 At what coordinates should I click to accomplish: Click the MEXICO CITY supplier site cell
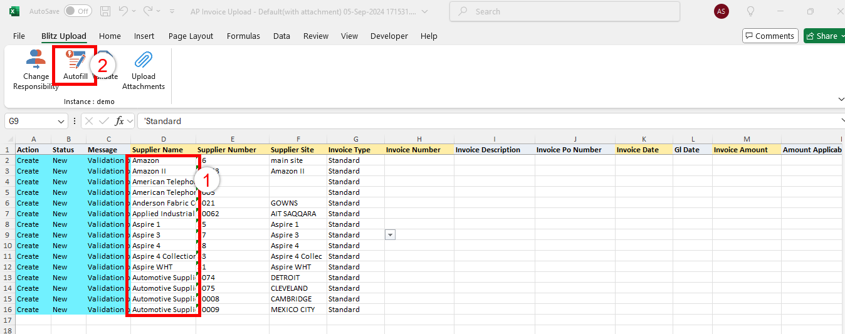(x=298, y=310)
